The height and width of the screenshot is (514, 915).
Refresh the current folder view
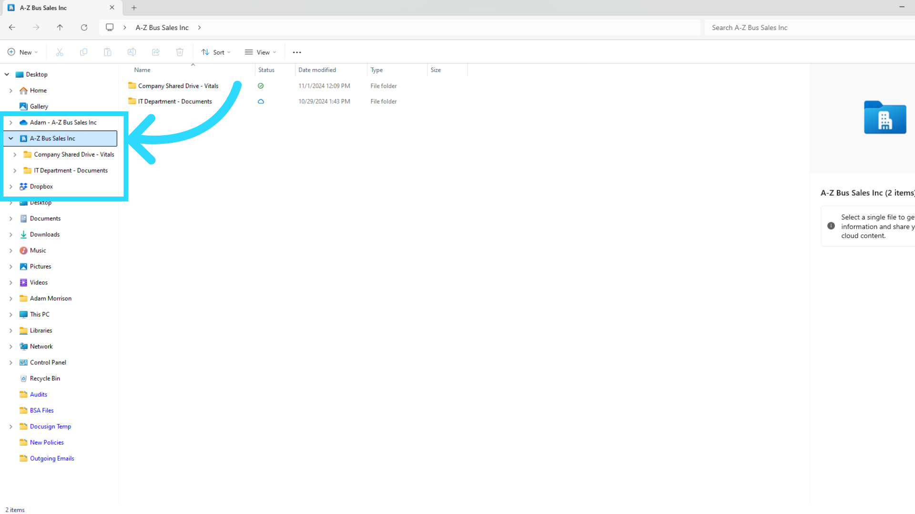(x=84, y=28)
